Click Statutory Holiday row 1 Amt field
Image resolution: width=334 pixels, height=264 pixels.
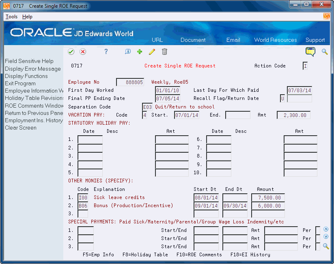tap(172, 139)
